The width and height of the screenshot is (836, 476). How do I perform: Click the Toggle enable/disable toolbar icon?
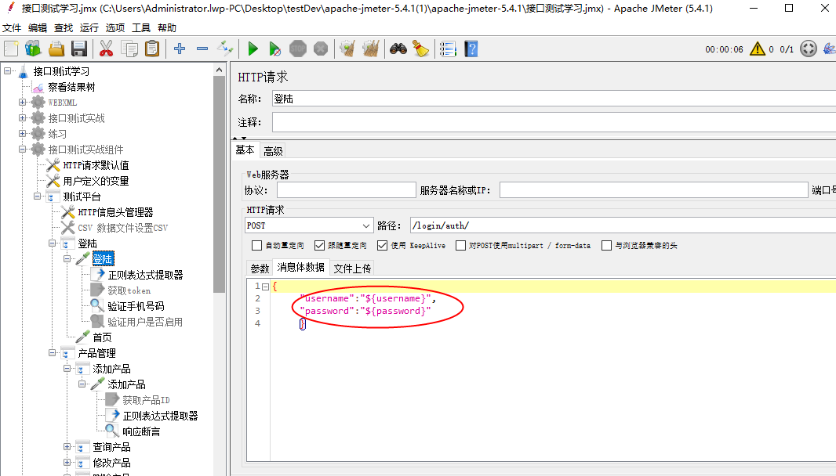pos(225,49)
